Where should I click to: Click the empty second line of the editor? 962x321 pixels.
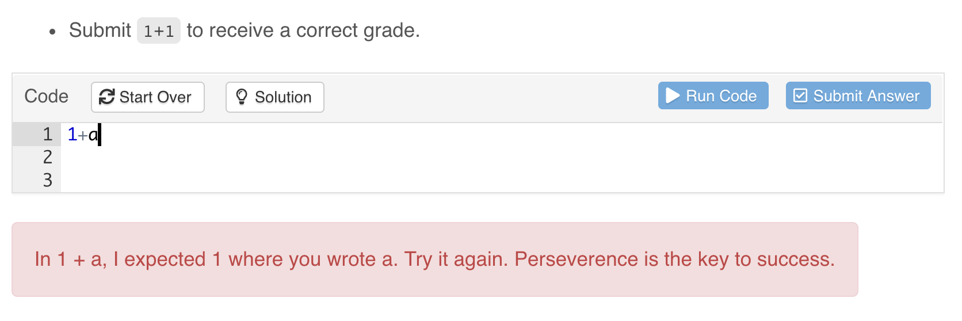pos(345,157)
